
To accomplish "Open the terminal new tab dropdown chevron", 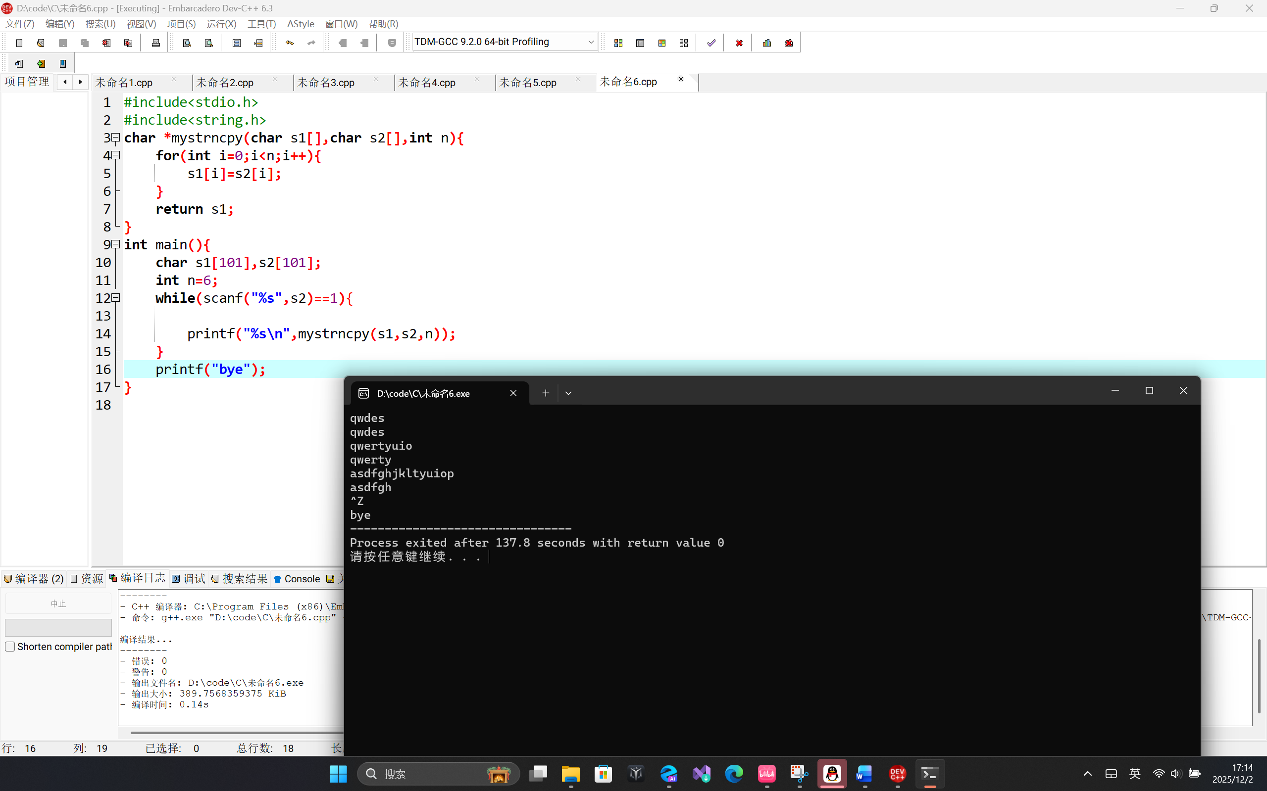I will tap(568, 393).
